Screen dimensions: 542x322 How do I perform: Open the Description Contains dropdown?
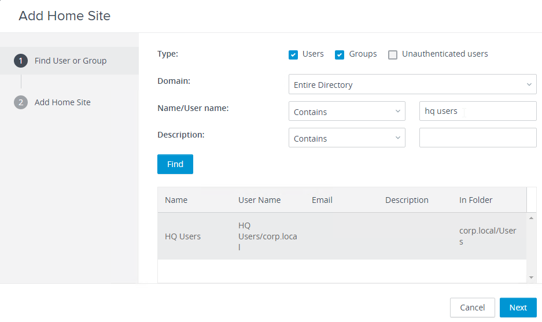[x=346, y=138]
